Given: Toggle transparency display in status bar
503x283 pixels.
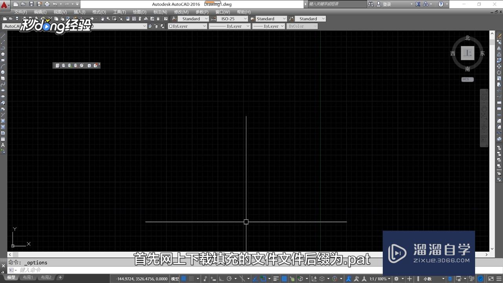Looking at the screenshot, I should (x=285, y=279).
